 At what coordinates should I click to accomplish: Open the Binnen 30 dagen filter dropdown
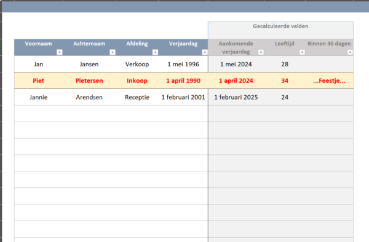tap(350, 52)
